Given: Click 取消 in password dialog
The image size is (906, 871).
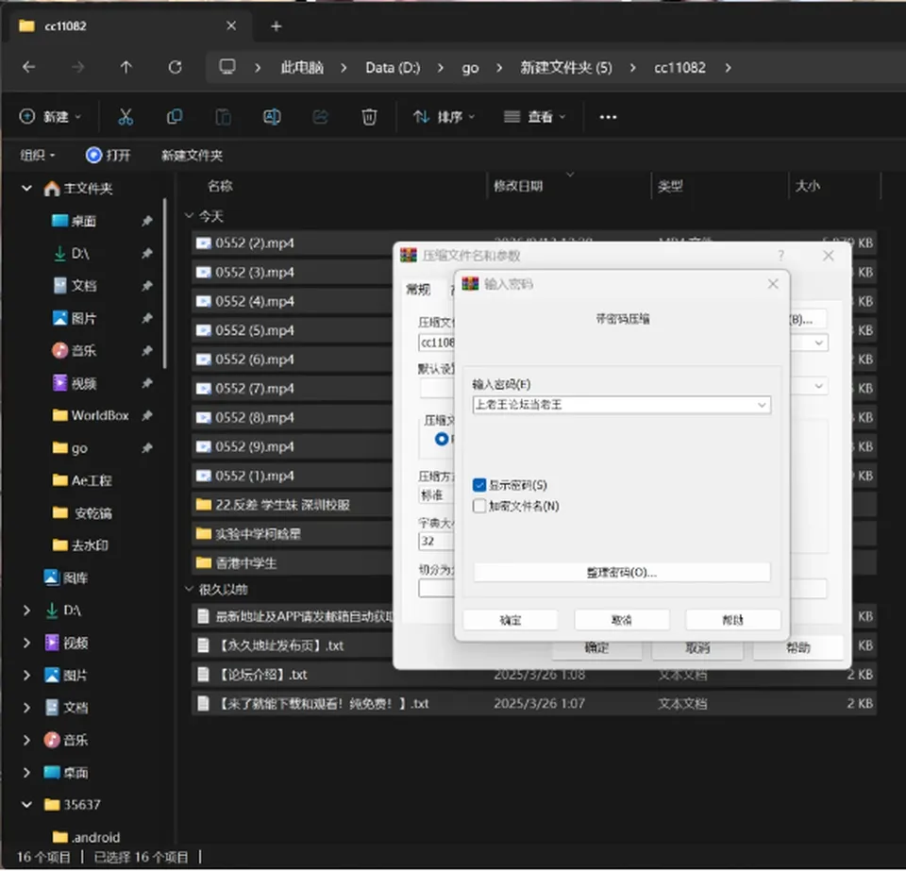Looking at the screenshot, I should [x=622, y=620].
